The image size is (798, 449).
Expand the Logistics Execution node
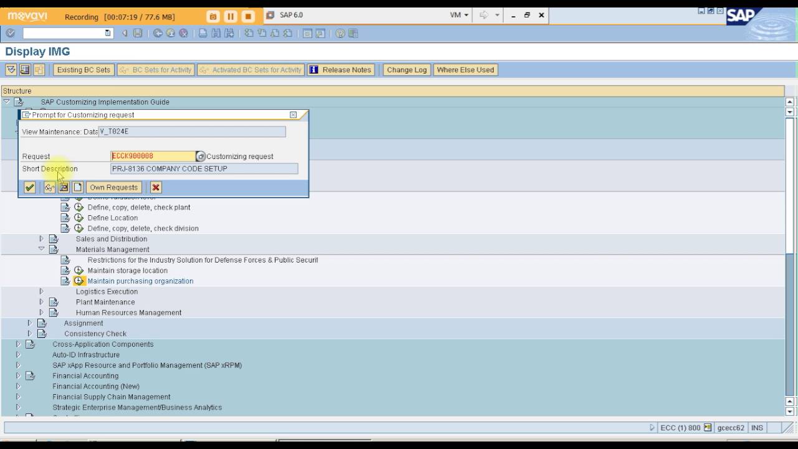[41, 291]
